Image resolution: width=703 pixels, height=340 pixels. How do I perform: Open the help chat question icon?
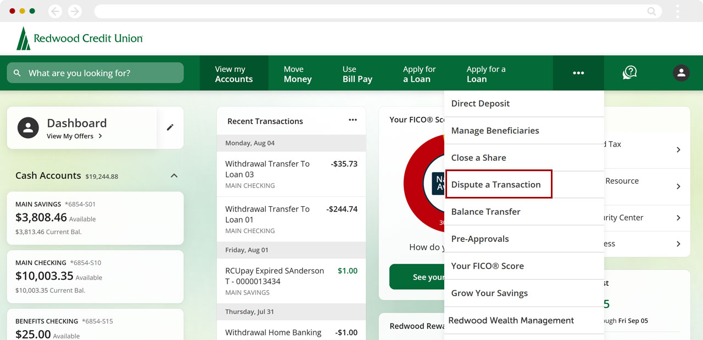point(629,73)
